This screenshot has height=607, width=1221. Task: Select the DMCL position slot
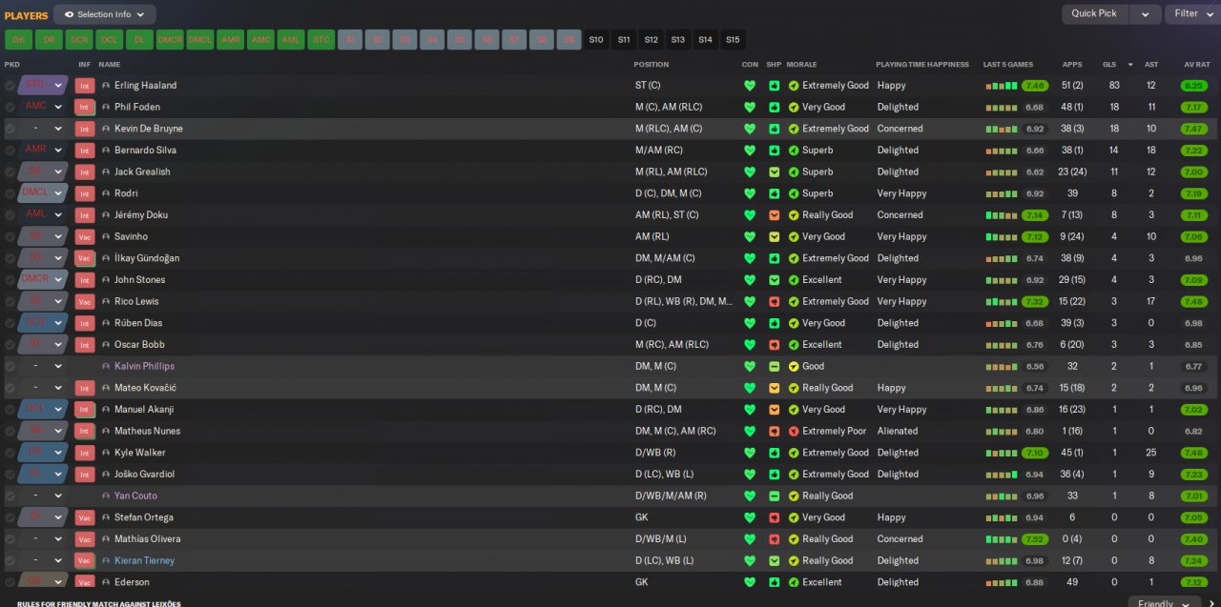pyautogui.click(x=200, y=40)
